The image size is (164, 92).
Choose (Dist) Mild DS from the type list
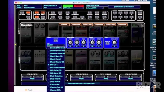tap(56, 79)
